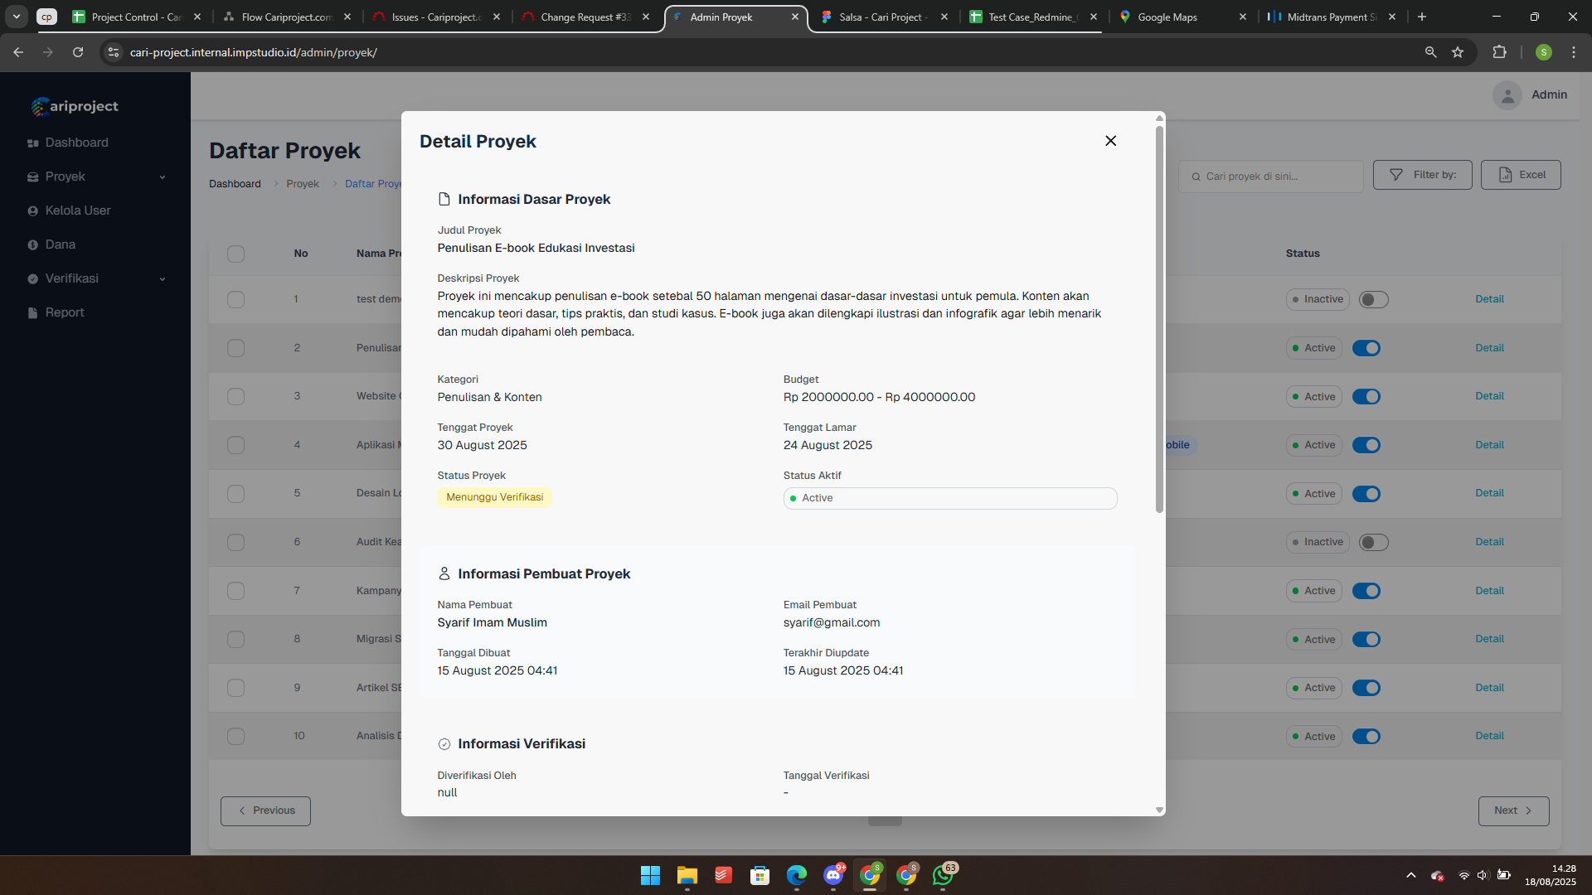
Task: Bookmark this page with the star icon
Action: 1458,52
